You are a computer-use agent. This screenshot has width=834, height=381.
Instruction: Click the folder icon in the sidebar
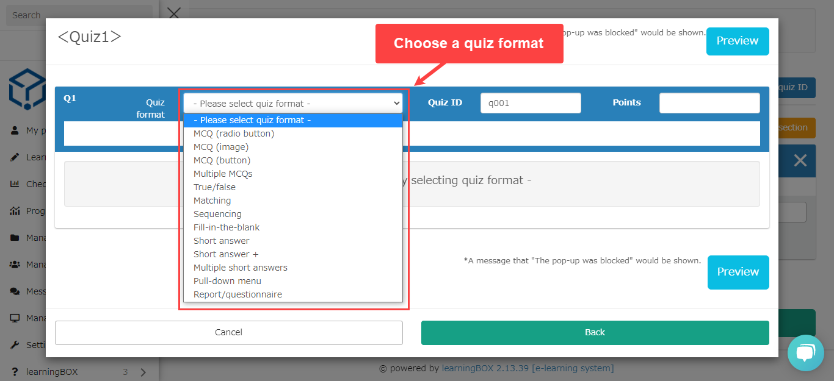point(15,238)
